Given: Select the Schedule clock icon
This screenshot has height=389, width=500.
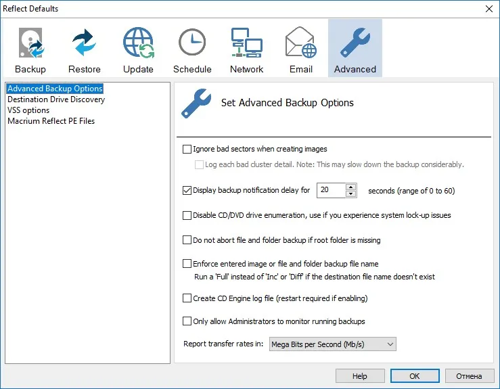Looking at the screenshot, I should (192, 42).
